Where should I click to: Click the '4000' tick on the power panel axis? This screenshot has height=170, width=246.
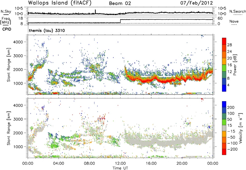click(x=18, y=42)
